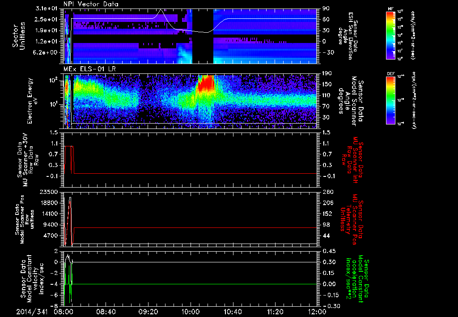Click the "ESH Sun Elevation Angle" axis title
This screenshot has height=317, width=458.
347,36
